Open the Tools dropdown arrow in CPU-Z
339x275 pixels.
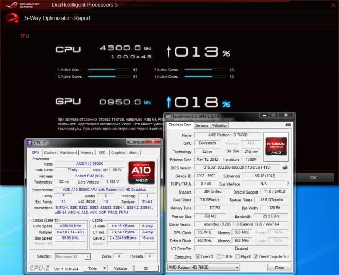tap(105, 268)
